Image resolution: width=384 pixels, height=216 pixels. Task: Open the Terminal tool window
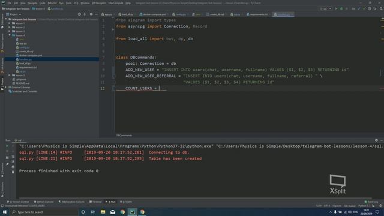pos(95,202)
